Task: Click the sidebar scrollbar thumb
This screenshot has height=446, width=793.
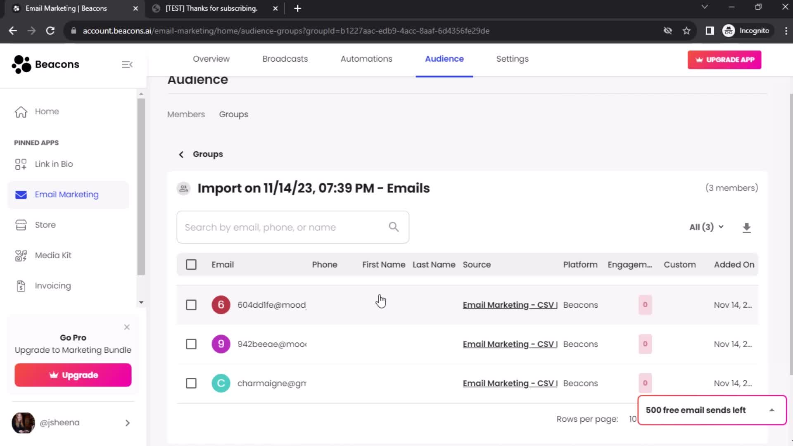Action: (x=141, y=187)
